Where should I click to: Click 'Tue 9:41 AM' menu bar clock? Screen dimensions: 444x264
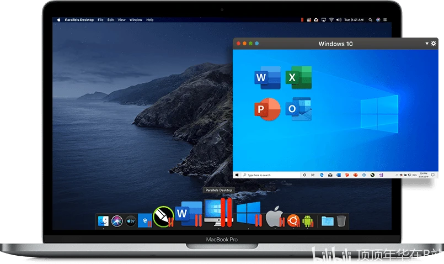coord(354,19)
